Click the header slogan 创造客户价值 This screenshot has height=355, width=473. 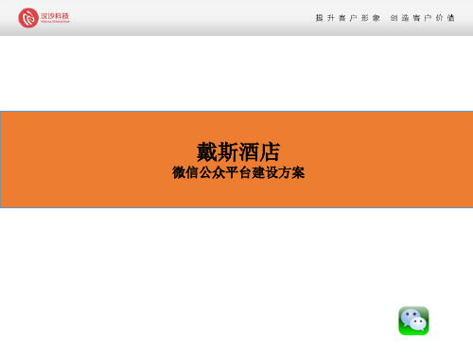click(x=422, y=18)
